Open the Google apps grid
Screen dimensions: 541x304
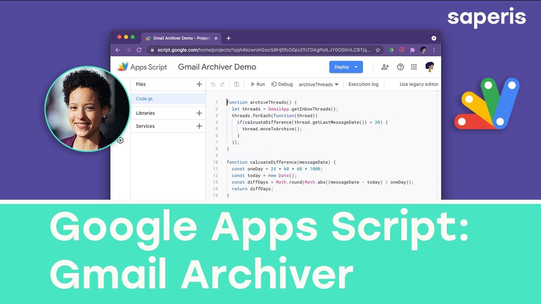click(414, 67)
